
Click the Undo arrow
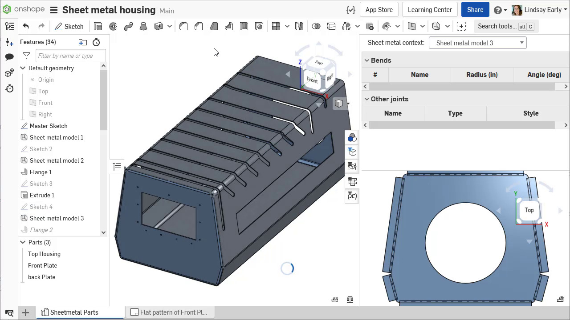(26, 27)
